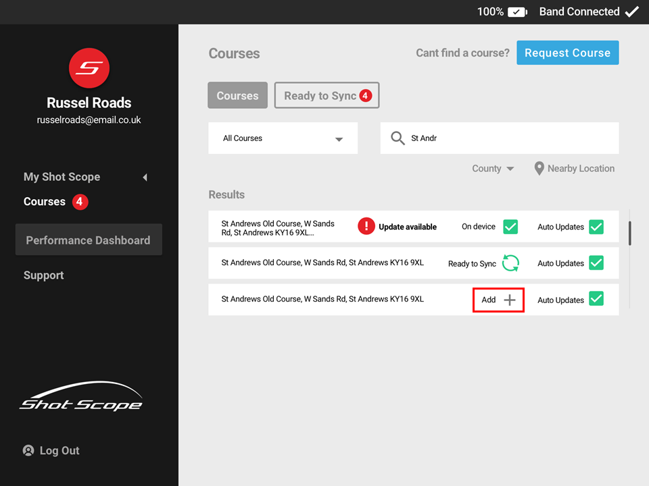Click the red Update available alert icon
Image resolution: width=649 pixels, height=486 pixels.
tap(366, 226)
